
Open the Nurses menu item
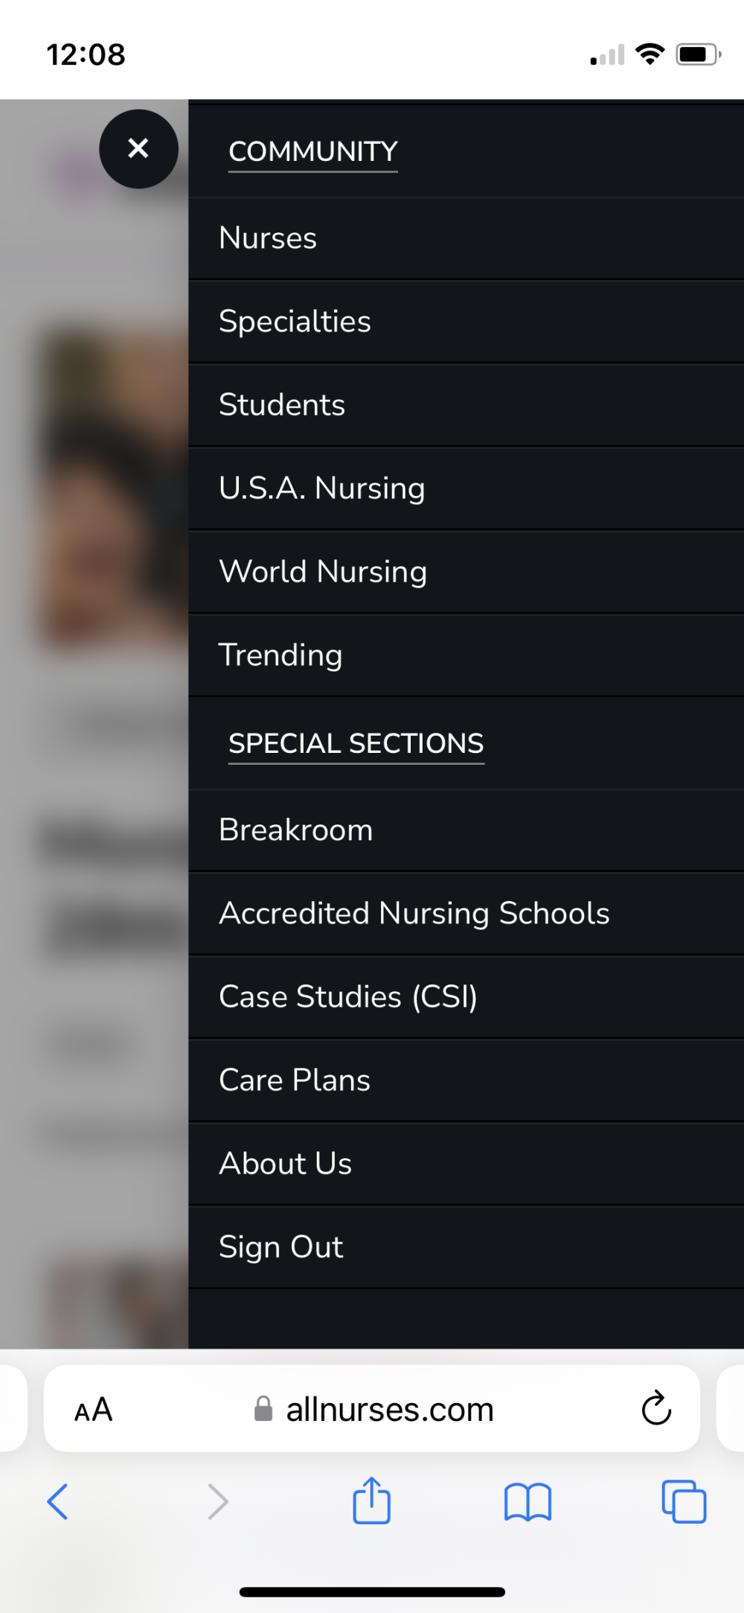[269, 238]
